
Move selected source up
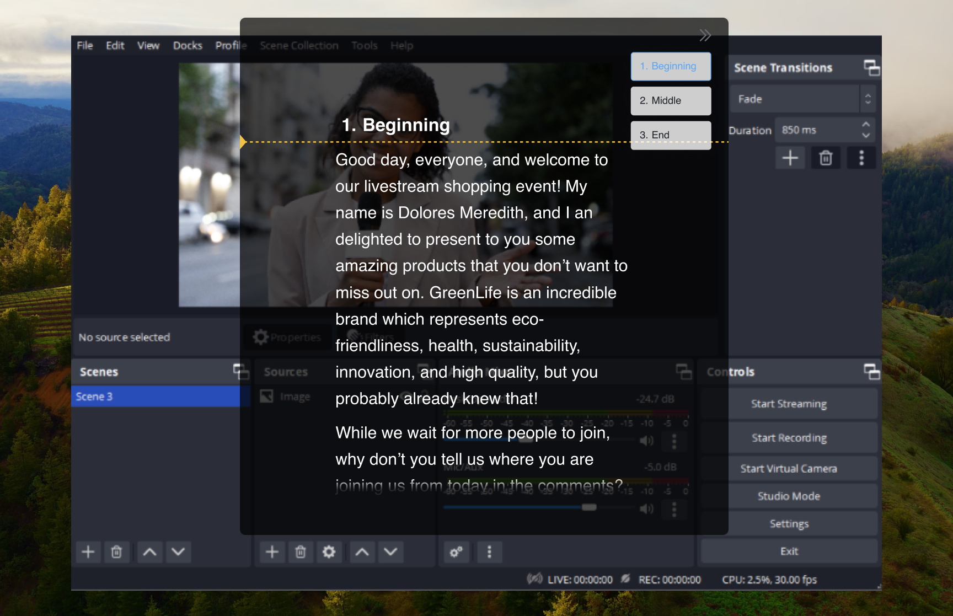click(362, 552)
